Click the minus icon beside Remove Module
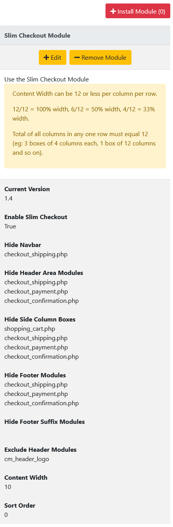 click(x=77, y=57)
